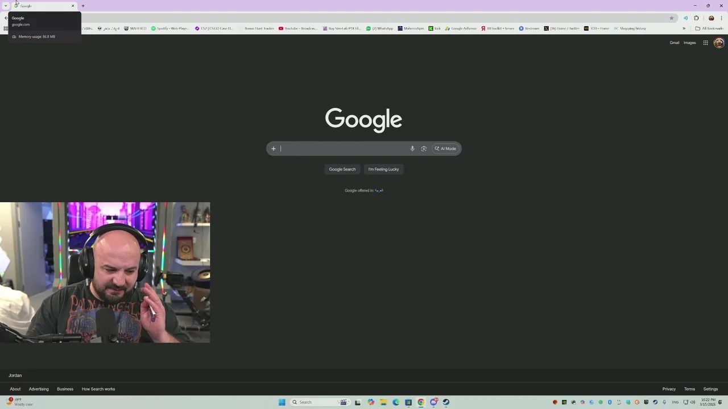The height and width of the screenshot is (409, 728).
Task: Open the Settings footer menu
Action: coord(710,389)
